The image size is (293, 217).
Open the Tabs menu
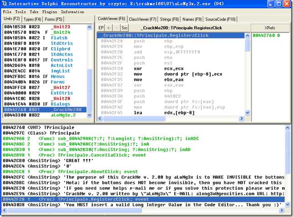tap(34, 12)
